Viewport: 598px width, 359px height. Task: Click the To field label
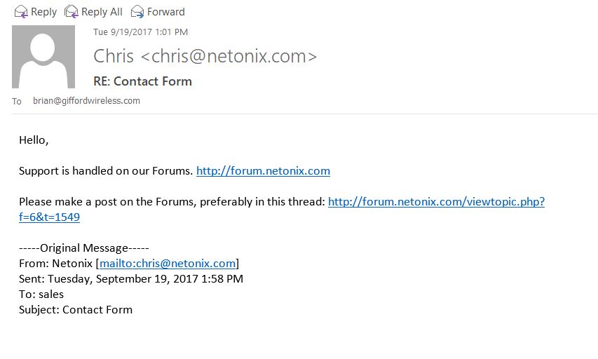coord(17,102)
